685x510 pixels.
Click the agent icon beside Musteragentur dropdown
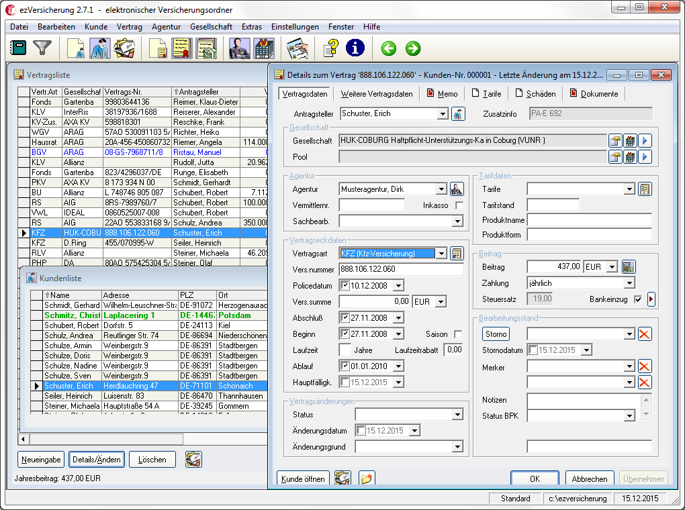pyautogui.click(x=455, y=189)
